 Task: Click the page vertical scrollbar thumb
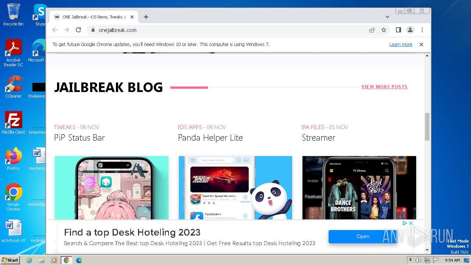[x=427, y=127]
